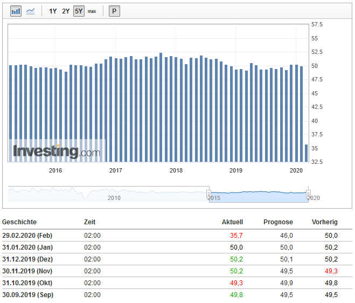
Task: Click the February previous value 50,0
Action: pyautogui.click(x=331, y=236)
